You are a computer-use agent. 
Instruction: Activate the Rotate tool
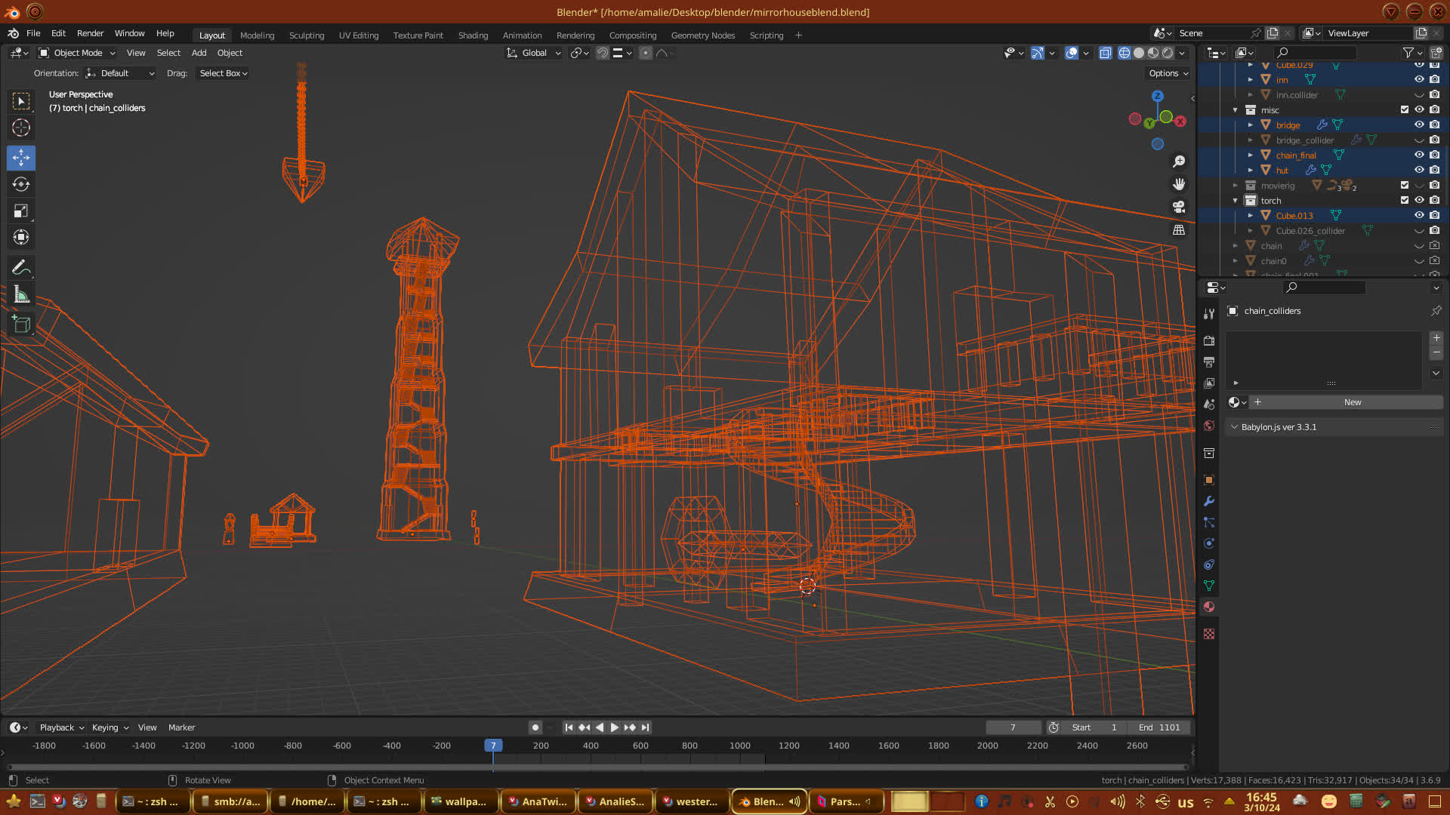pyautogui.click(x=21, y=184)
